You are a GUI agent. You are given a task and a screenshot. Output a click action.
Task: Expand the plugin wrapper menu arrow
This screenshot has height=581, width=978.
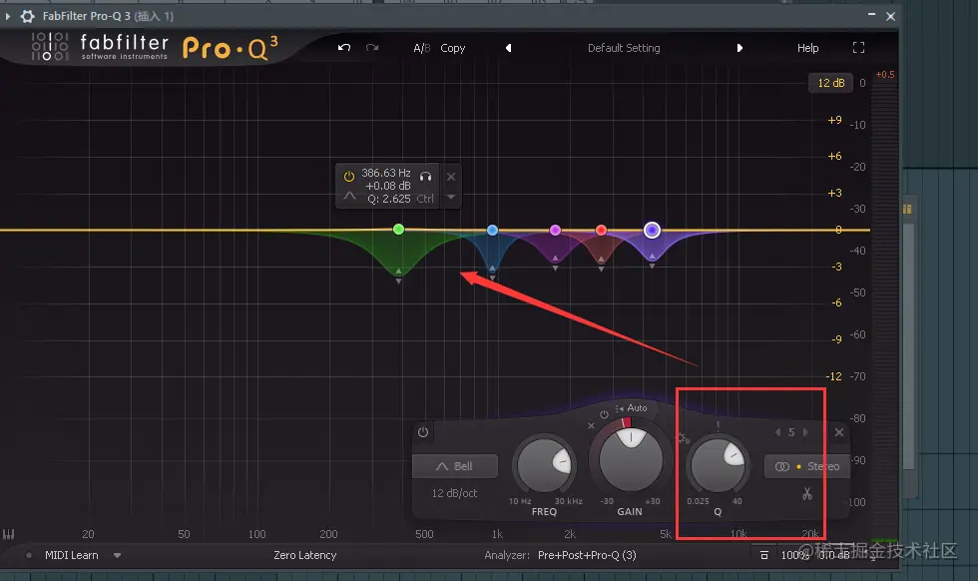click(8, 16)
